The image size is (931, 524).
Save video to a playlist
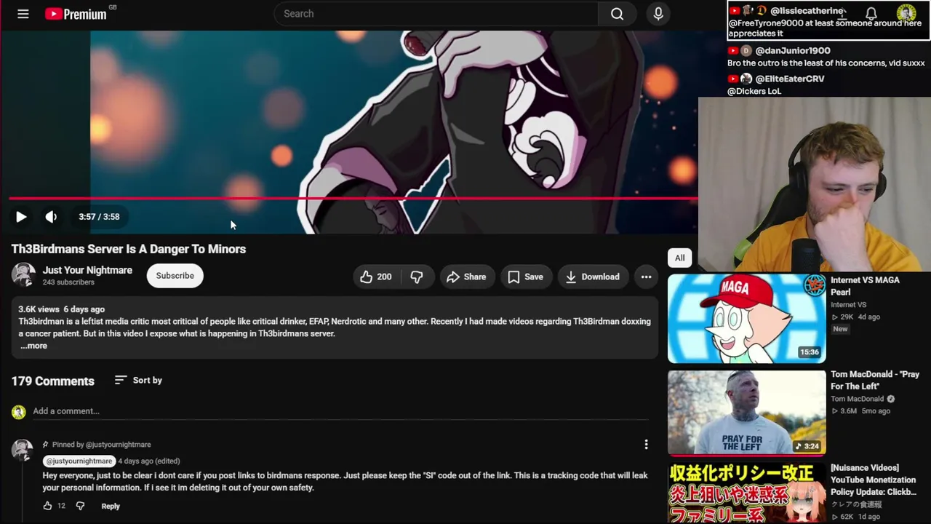pyautogui.click(x=525, y=277)
